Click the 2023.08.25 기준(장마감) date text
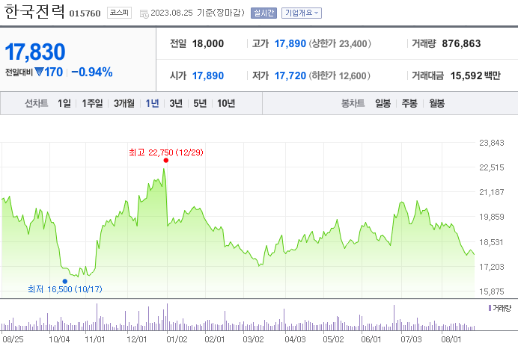Screen dimensions: 518x358 (197, 13)
